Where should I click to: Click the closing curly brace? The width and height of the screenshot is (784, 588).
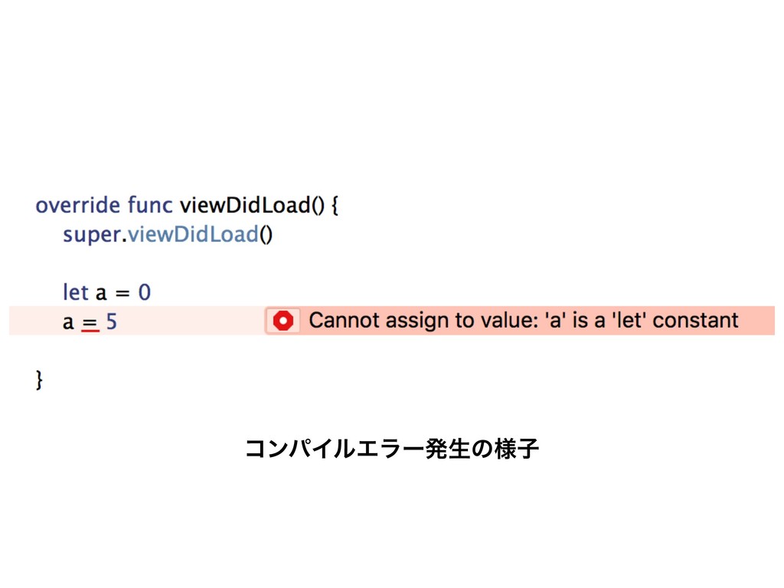39,380
